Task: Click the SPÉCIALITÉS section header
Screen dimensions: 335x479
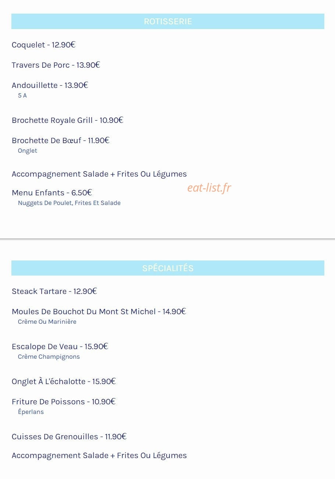Action: tap(168, 268)
